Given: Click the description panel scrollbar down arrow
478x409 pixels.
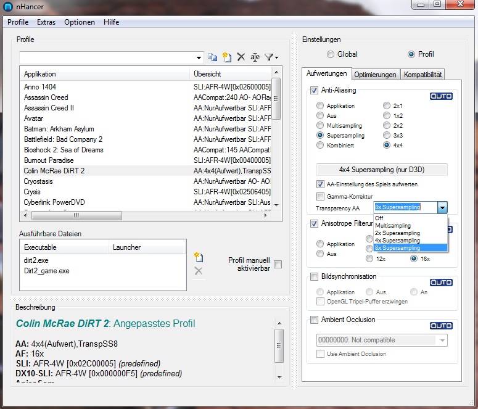Looking at the screenshot, I should pyautogui.click(x=279, y=378).
